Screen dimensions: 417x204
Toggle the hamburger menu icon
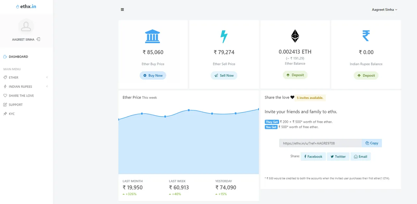coord(122,9)
